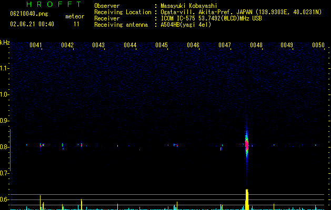Click the 'Receiving Location' label
This screenshot has width=331, height=210.
(x=123, y=12)
